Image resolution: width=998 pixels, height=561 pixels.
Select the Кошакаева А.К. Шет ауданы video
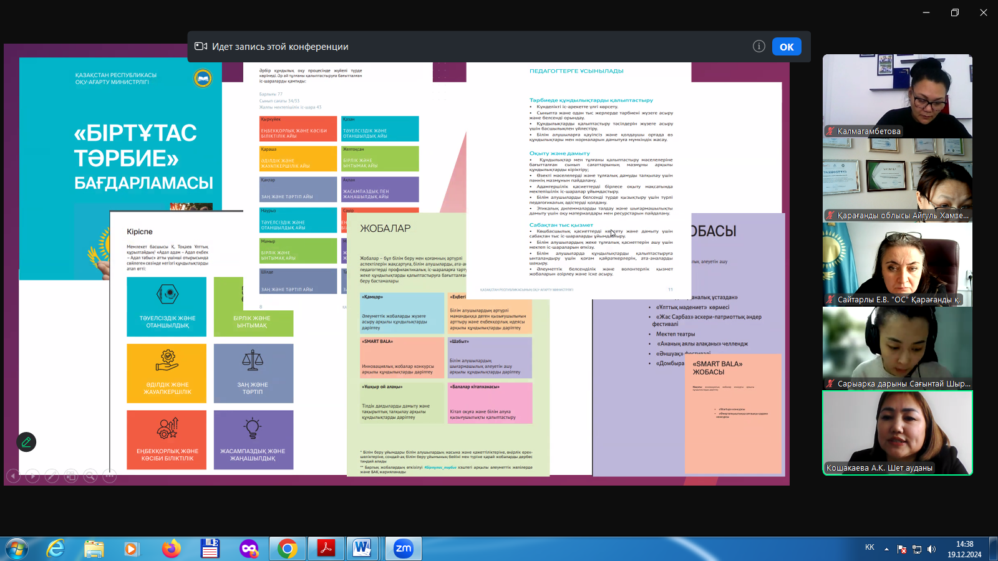(898, 433)
